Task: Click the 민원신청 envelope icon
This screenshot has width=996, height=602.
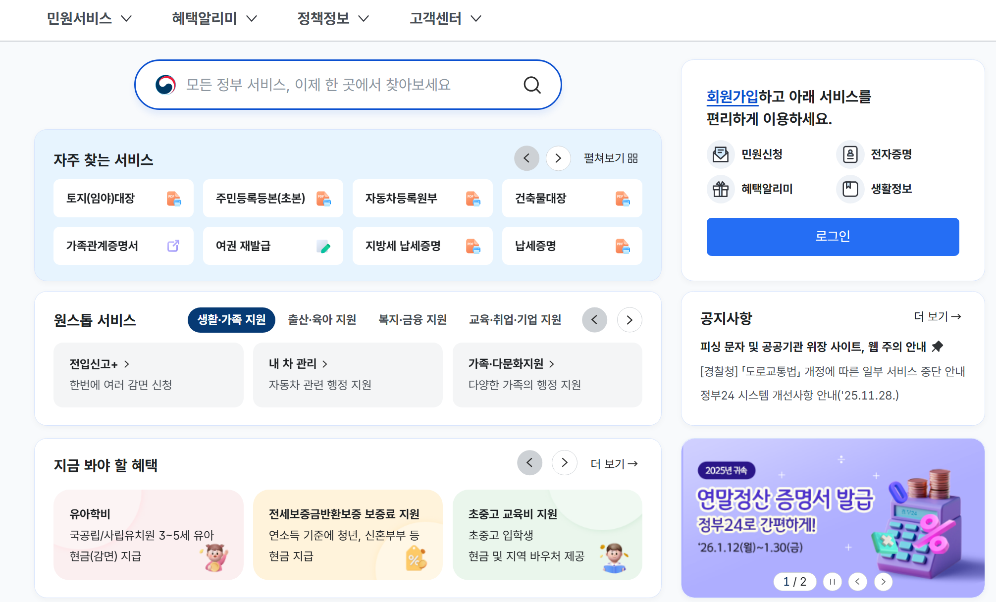Action: pos(721,154)
